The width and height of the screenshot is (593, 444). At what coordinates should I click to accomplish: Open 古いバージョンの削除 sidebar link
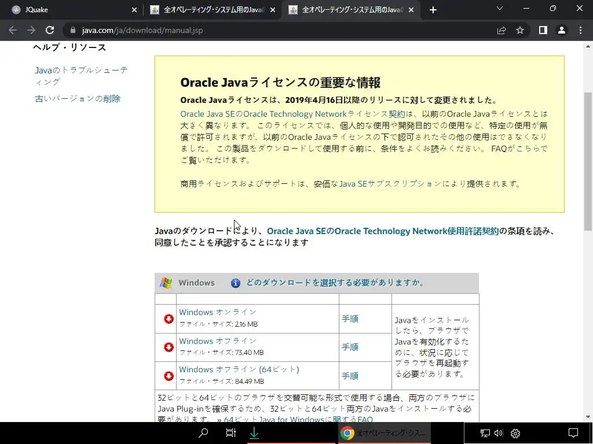78,98
